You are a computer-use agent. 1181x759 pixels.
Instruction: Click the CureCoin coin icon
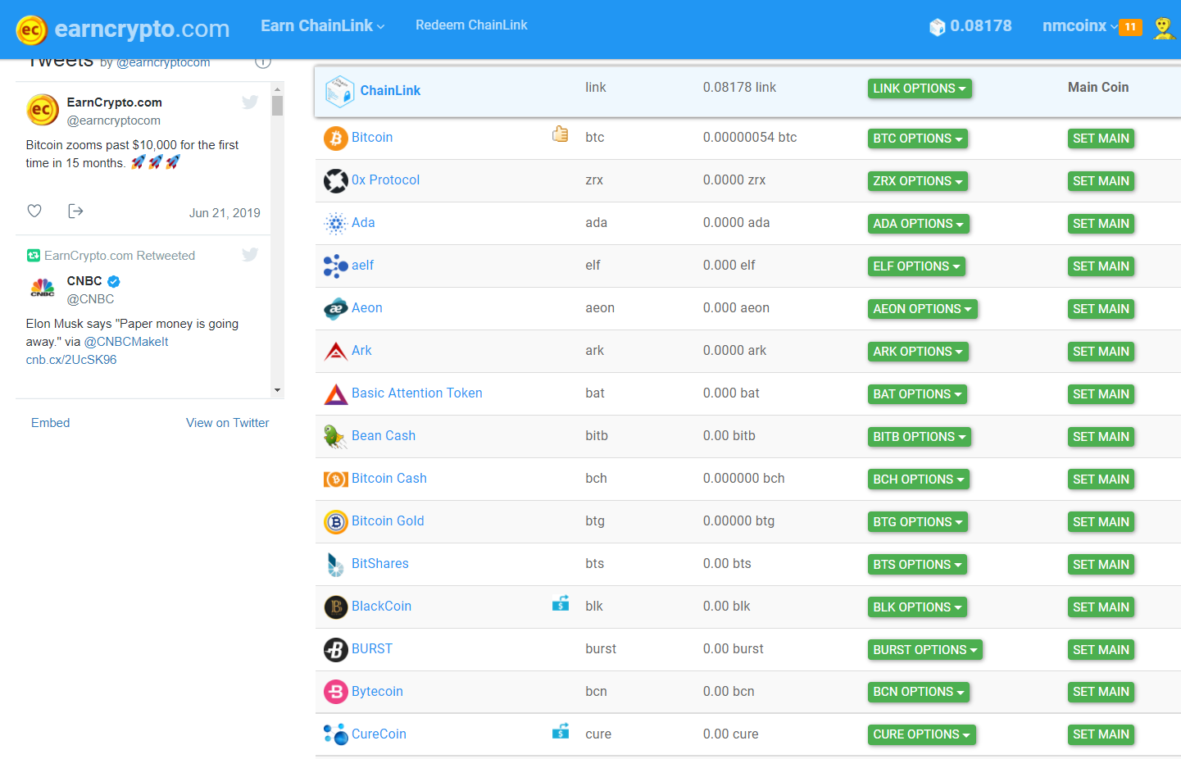[x=335, y=734]
